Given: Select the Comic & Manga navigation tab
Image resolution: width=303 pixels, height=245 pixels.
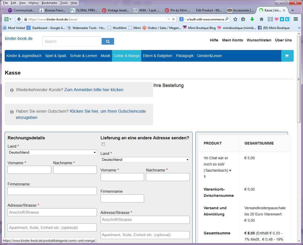Looking at the screenshot, I should (x=126, y=56).
